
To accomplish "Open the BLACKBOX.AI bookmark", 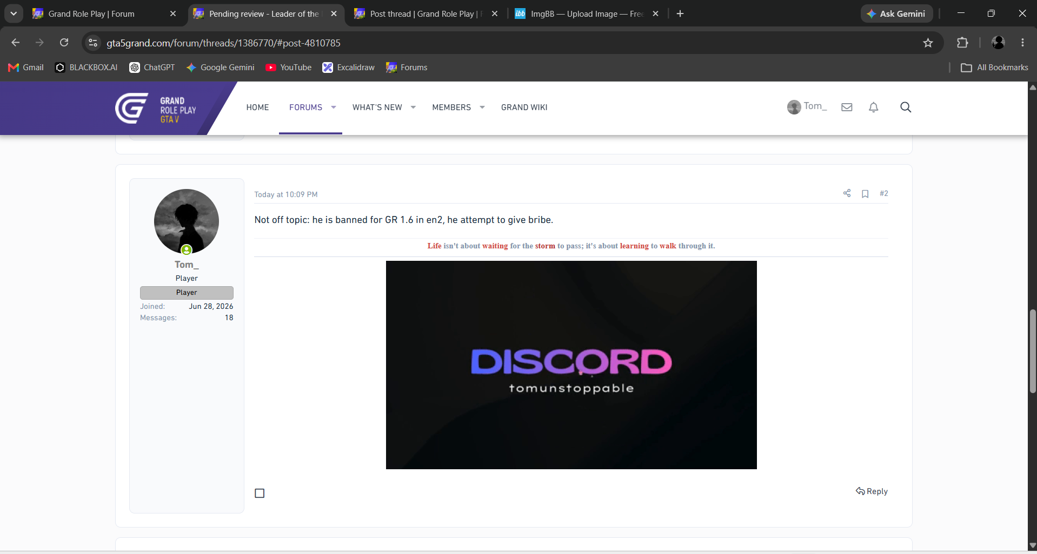I will point(87,67).
